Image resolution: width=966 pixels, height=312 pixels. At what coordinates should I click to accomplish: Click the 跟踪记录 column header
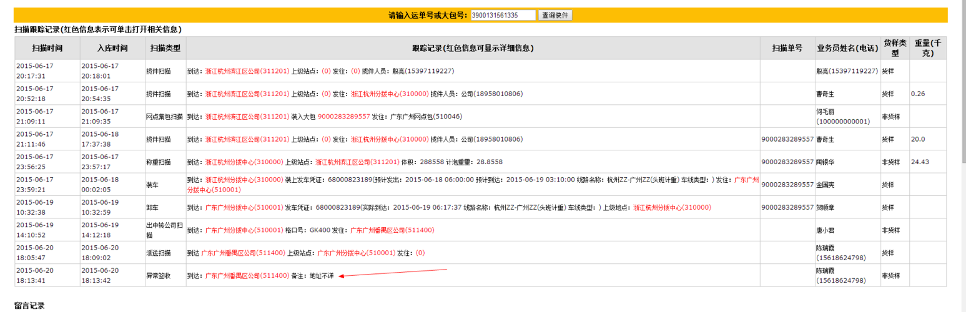coord(473,48)
